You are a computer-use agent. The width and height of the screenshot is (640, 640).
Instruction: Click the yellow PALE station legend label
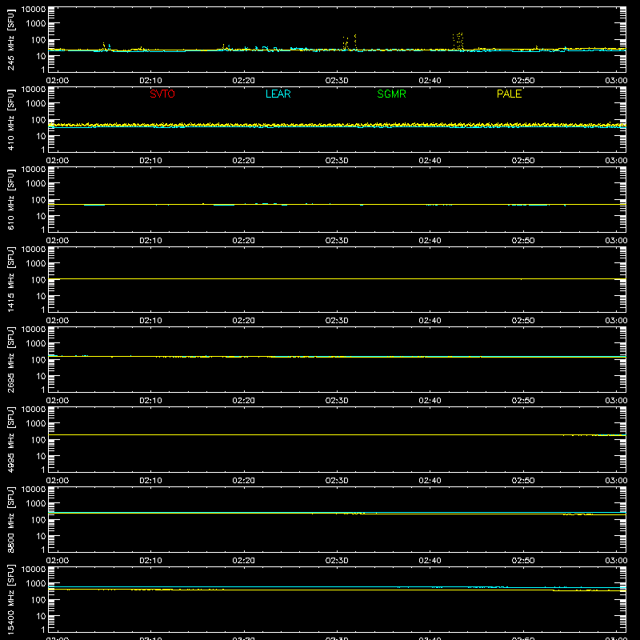pyautogui.click(x=509, y=94)
